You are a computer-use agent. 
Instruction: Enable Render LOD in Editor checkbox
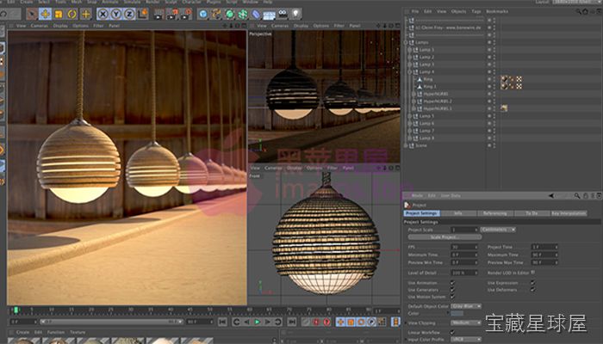pos(533,273)
